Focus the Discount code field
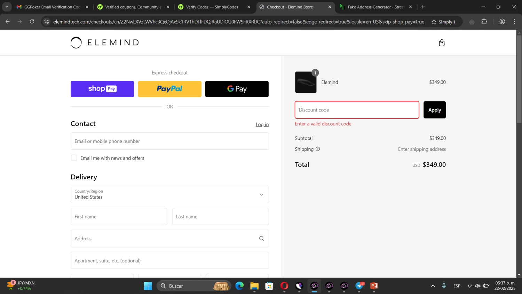 click(x=357, y=110)
